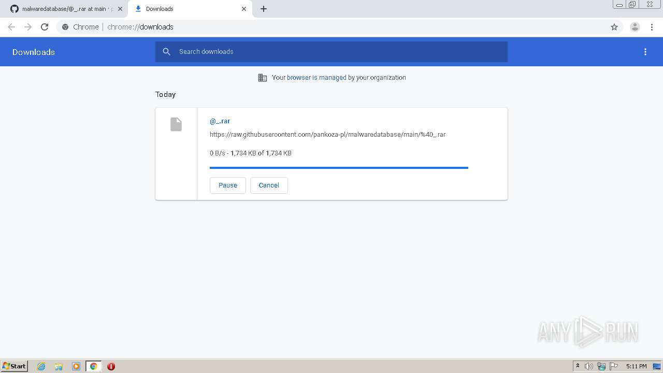The height and width of the screenshot is (373, 663).
Task: Minimize the Chrome window
Action: (x=619, y=4)
